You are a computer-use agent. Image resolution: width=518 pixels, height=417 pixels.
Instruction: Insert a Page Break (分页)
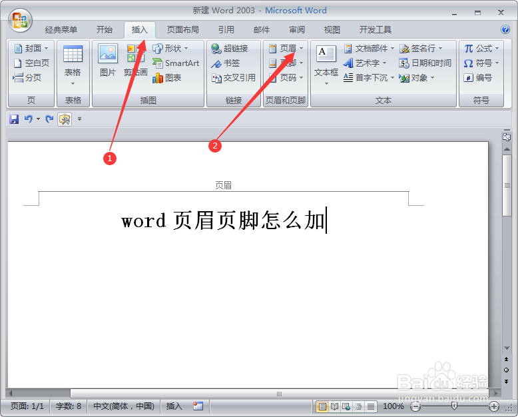[27, 78]
